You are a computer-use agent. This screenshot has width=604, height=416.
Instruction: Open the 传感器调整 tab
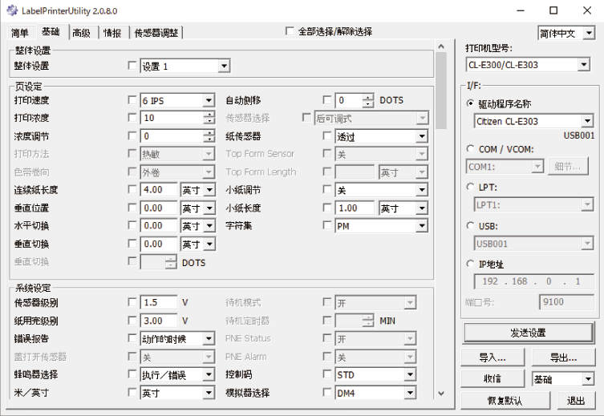tap(157, 33)
